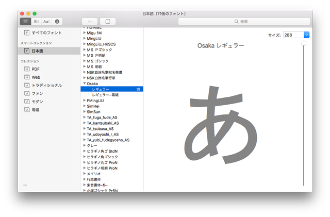Select the ヒラギノ角ゴシック font
330x217 pixels.
point(102,157)
